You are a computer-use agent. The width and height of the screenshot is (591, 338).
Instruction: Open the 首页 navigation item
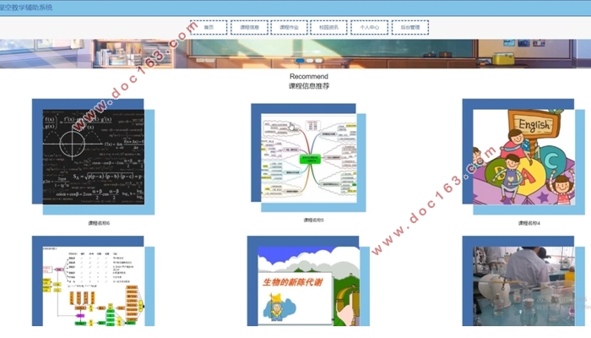point(209,28)
